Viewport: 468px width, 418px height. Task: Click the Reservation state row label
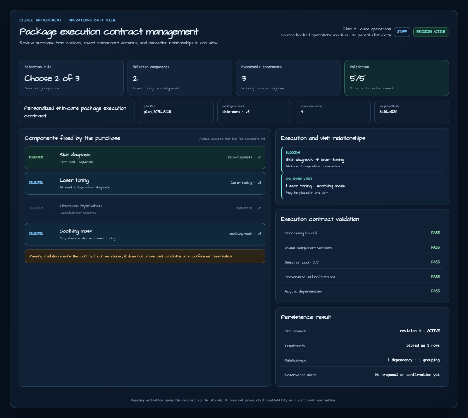pos(300,375)
